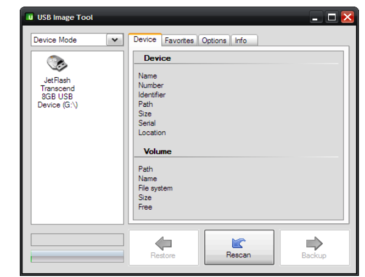Click the grey left arrow Restore icon
The width and height of the screenshot is (365, 277).
pos(163,244)
